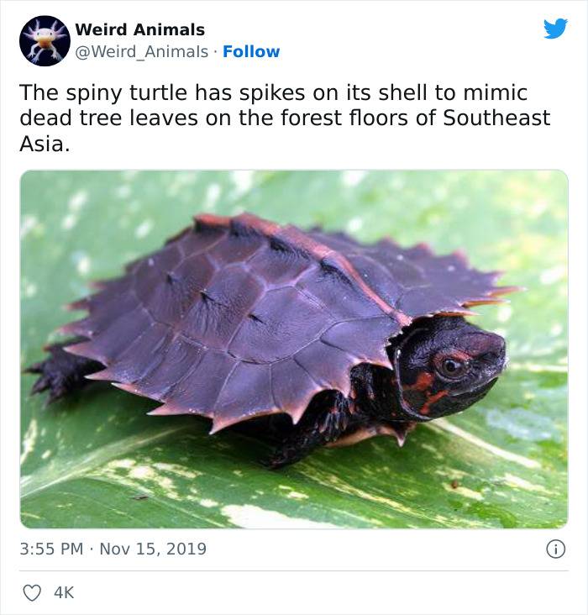Open the Weird Animals display name

click(140, 29)
